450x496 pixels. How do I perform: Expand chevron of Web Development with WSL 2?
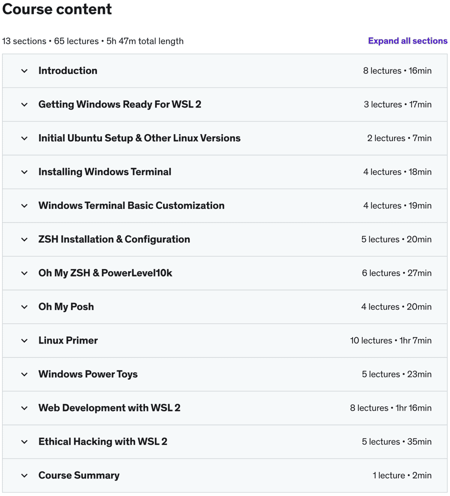click(x=24, y=408)
